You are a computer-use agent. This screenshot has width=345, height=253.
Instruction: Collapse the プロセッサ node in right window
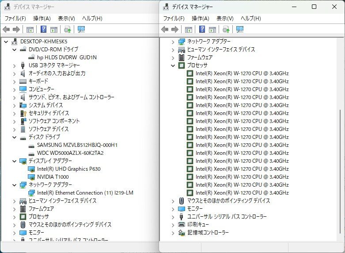(x=173, y=65)
